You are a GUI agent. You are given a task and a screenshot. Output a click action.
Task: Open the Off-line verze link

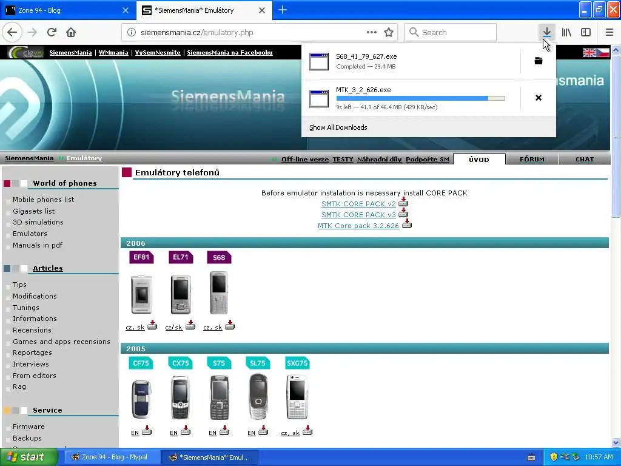[x=305, y=160]
